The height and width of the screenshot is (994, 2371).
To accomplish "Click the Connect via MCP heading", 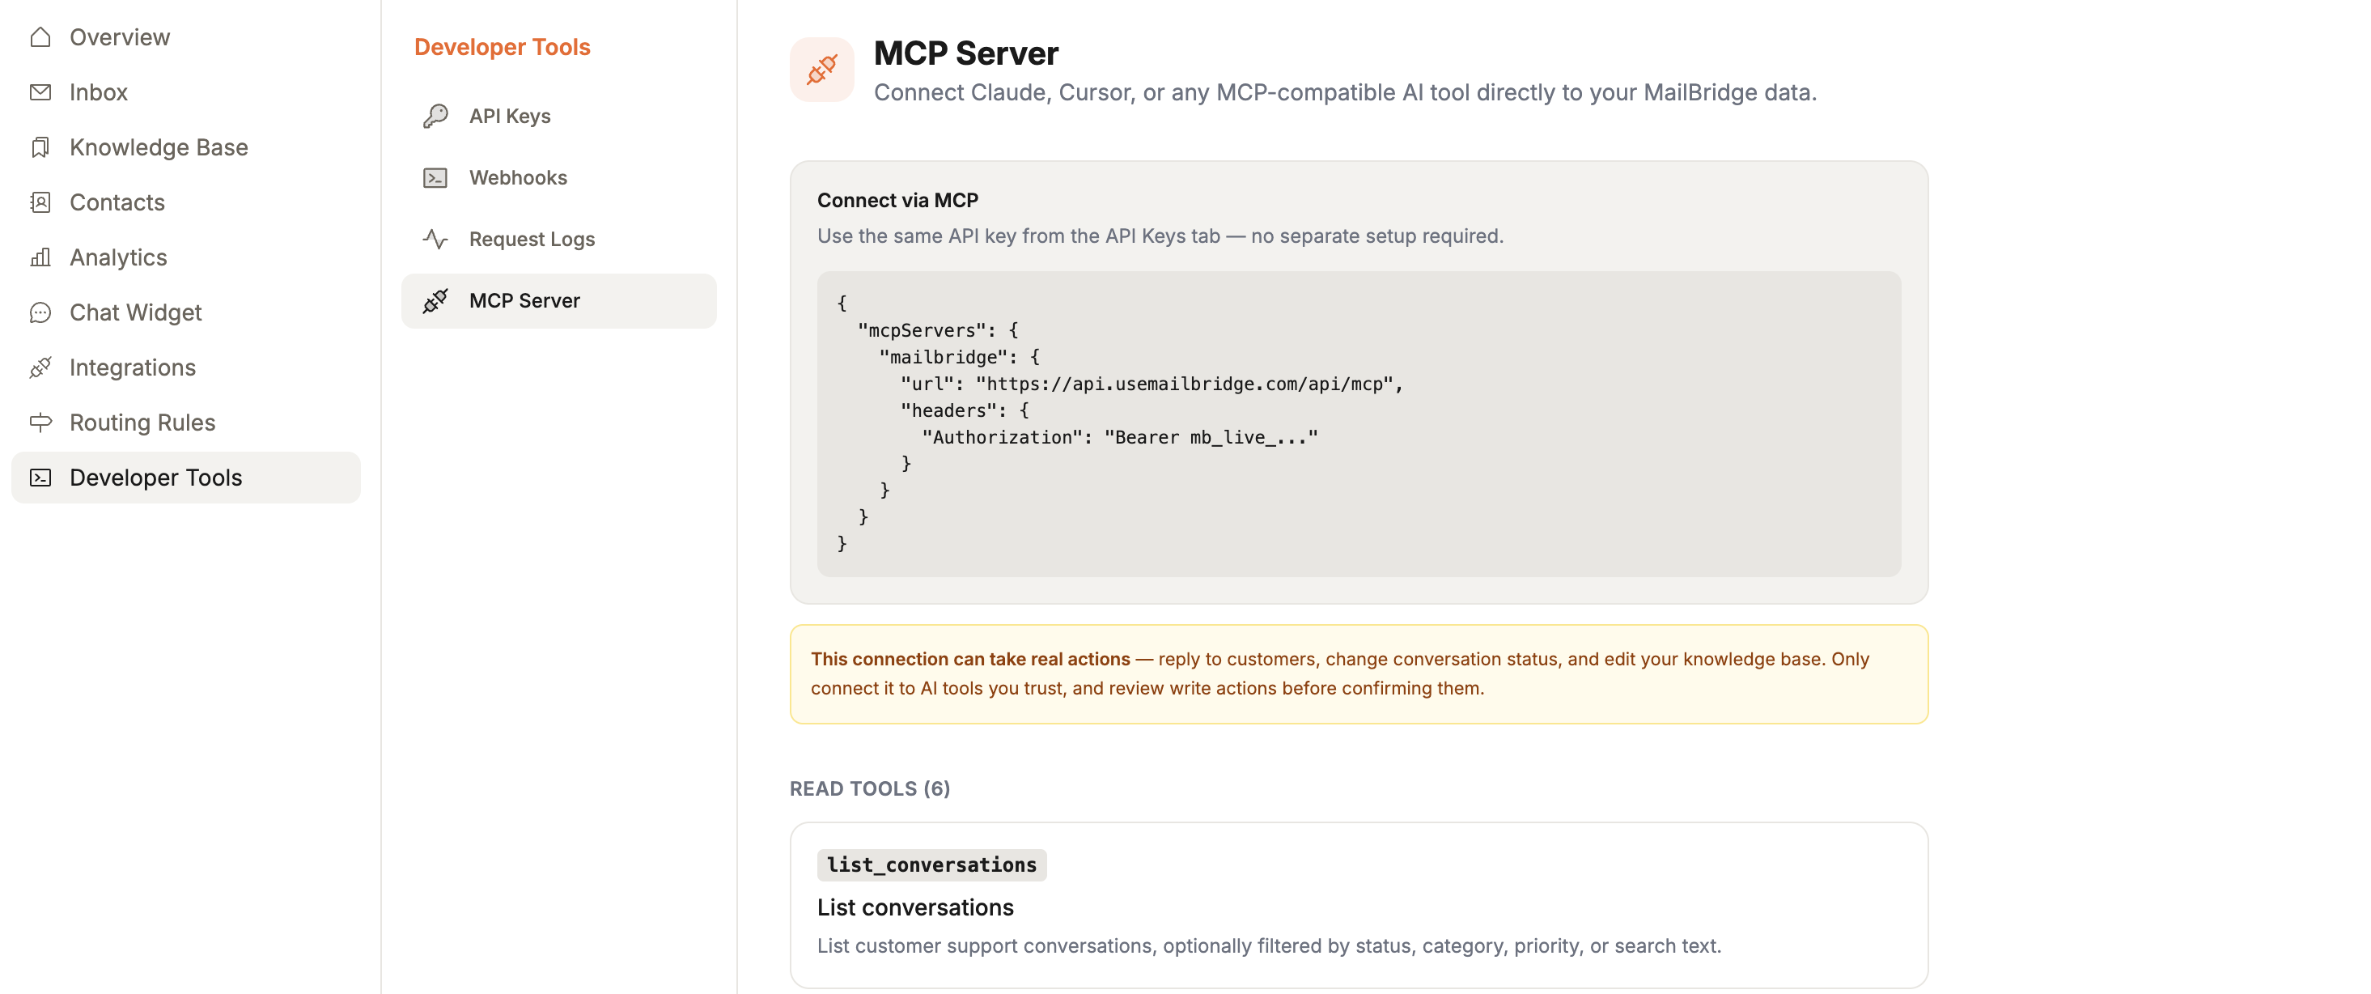I will click(897, 201).
